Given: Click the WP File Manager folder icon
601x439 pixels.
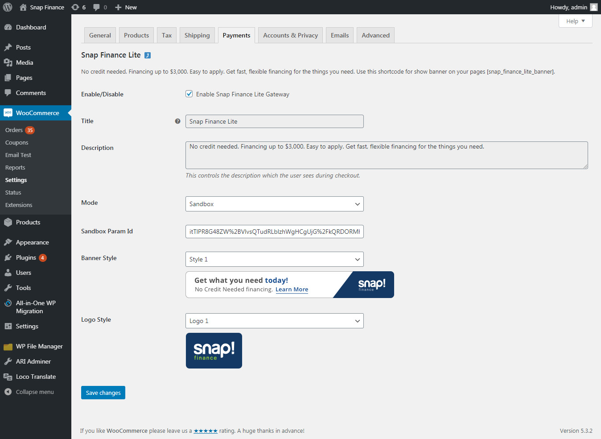Looking at the screenshot, I should click(x=8, y=346).
